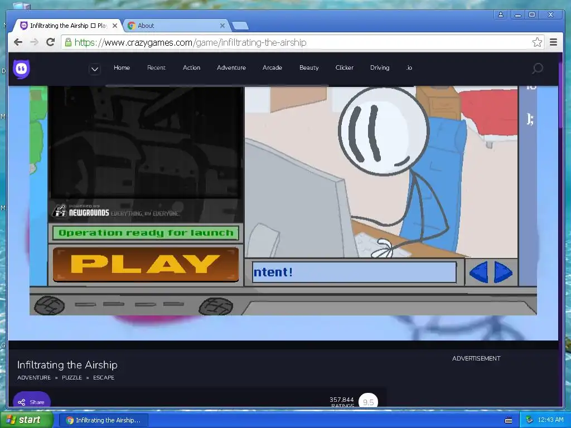The height and width of the screenshot is (428, 571).
Task: Open a new tab with the new-tab button
Action: pyautogui.click(x=240, y=26)
